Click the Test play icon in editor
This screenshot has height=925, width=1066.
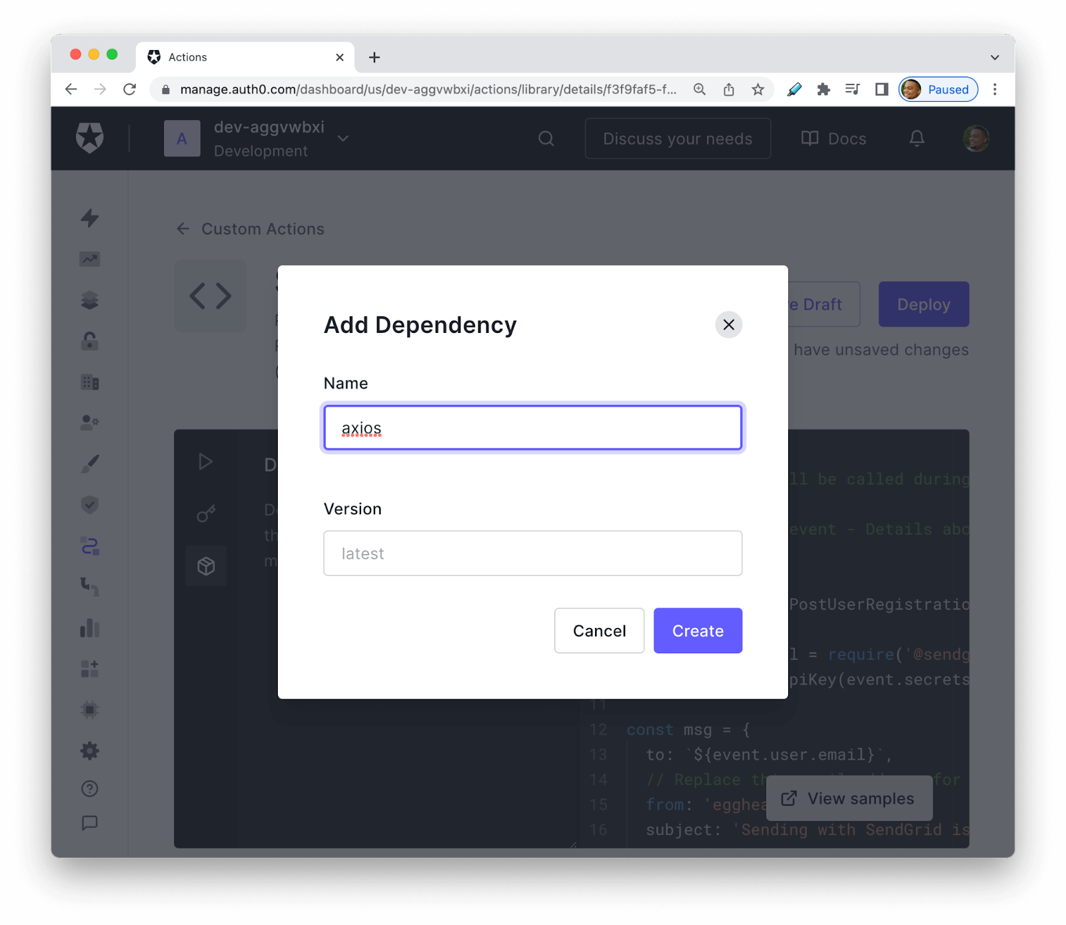[x=206, y=462]
